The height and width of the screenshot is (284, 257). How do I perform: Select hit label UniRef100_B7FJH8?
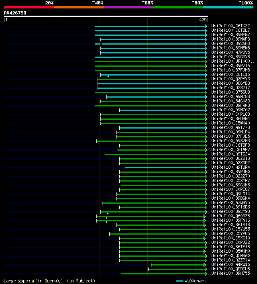tap(230, 70)
